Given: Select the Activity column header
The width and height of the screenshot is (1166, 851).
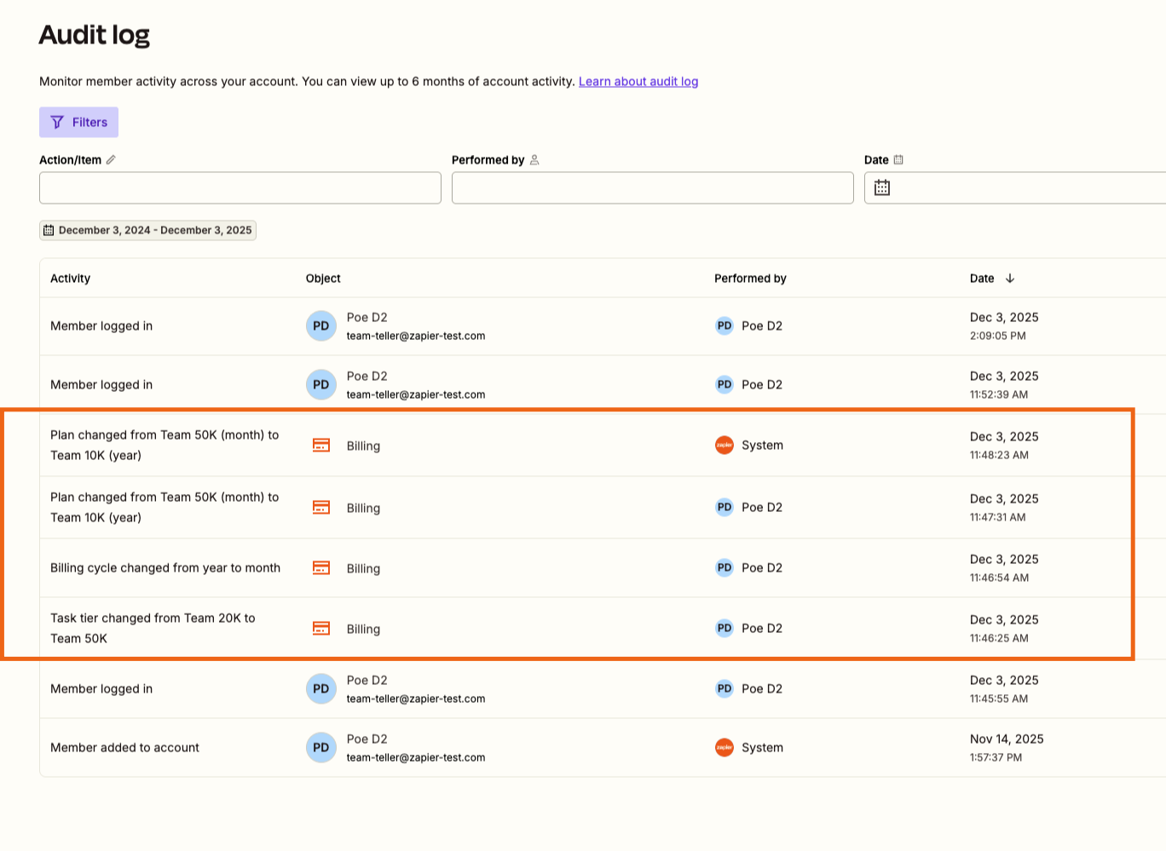Looking at the screenshot, I should pos(70,278).
